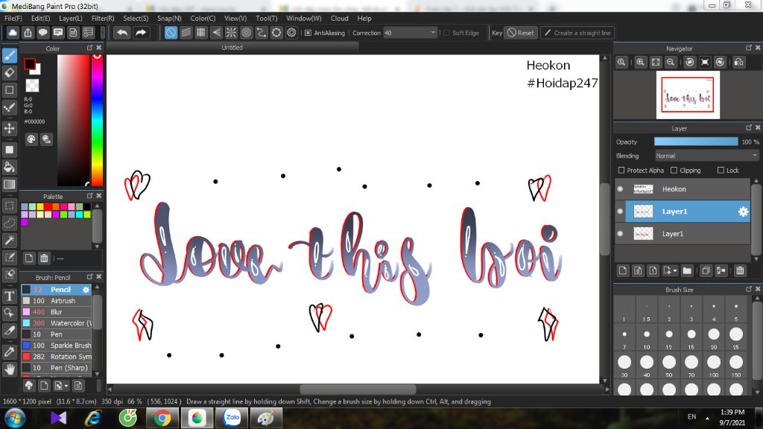Click the rainbow hue bar
Viewport: 763px width, 429px height.
[98, 120]
